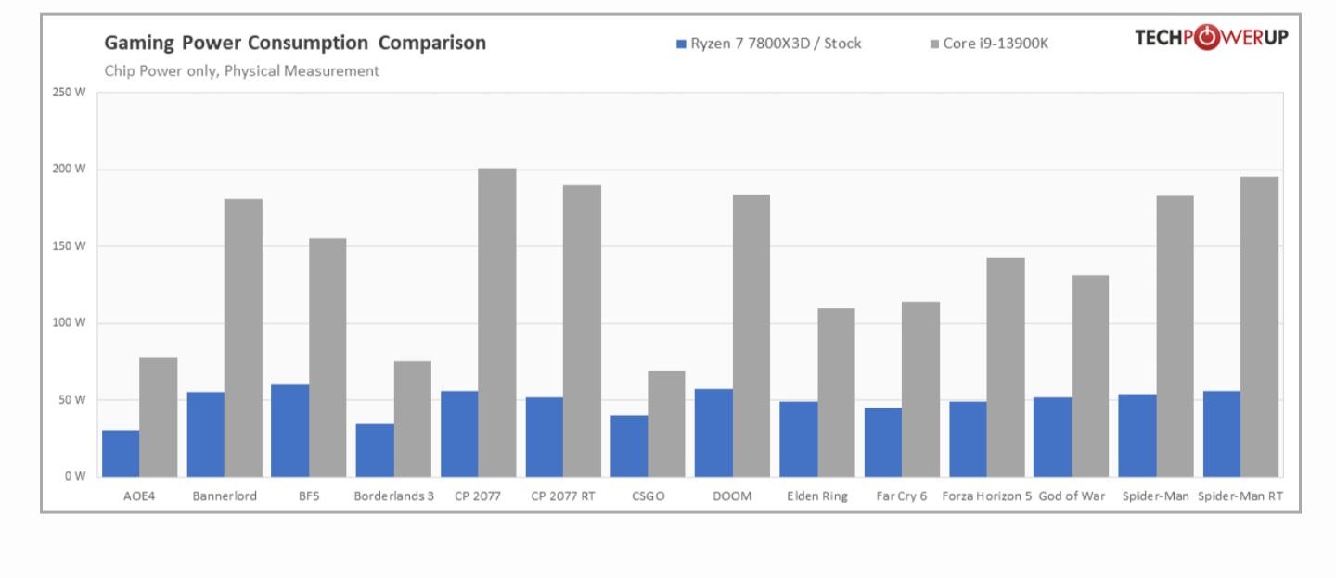Click the gray Core i9 bar for Forza Horizon 5

click(x=1006, y=367)
